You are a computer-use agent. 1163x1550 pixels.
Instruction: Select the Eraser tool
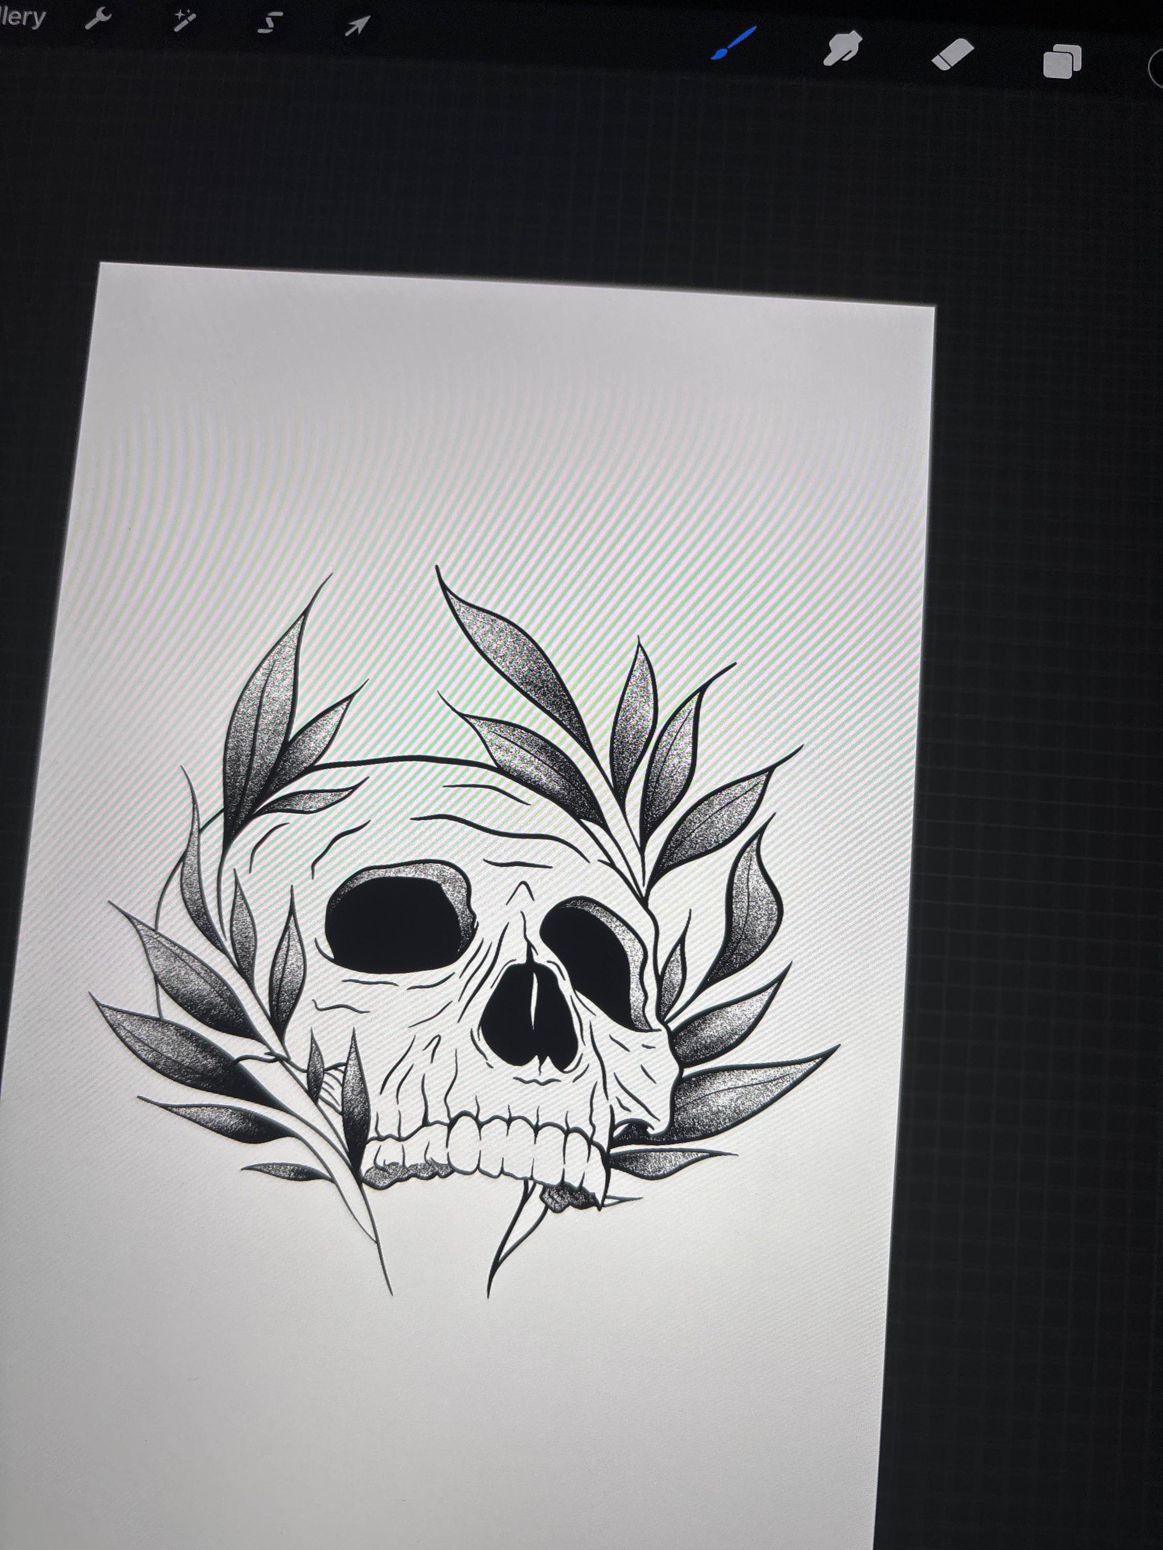pyautogui.click(x=952, y=54)
